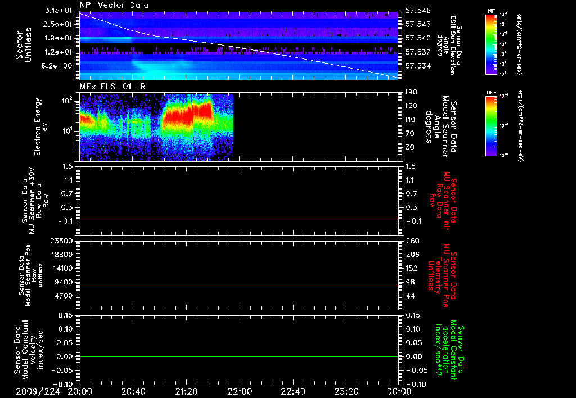Click the 22:40 time axis label

[293, 392]
